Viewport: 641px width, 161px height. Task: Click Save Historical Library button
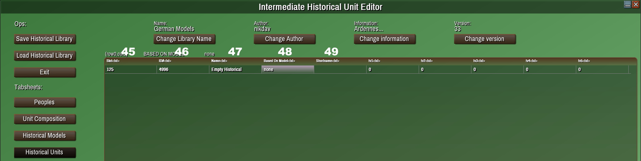44,39
